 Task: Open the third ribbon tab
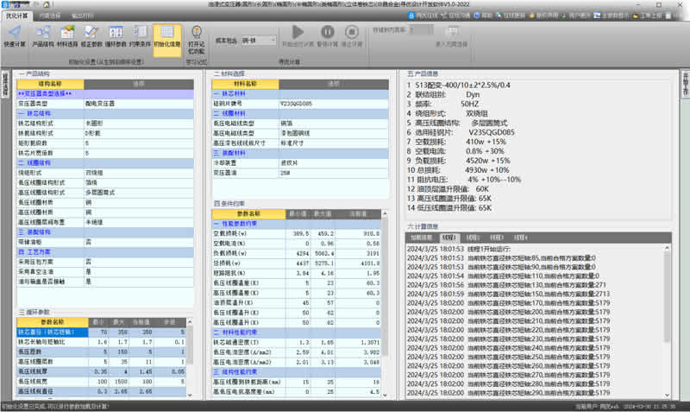pyautogui.click(x=83, y=16)
